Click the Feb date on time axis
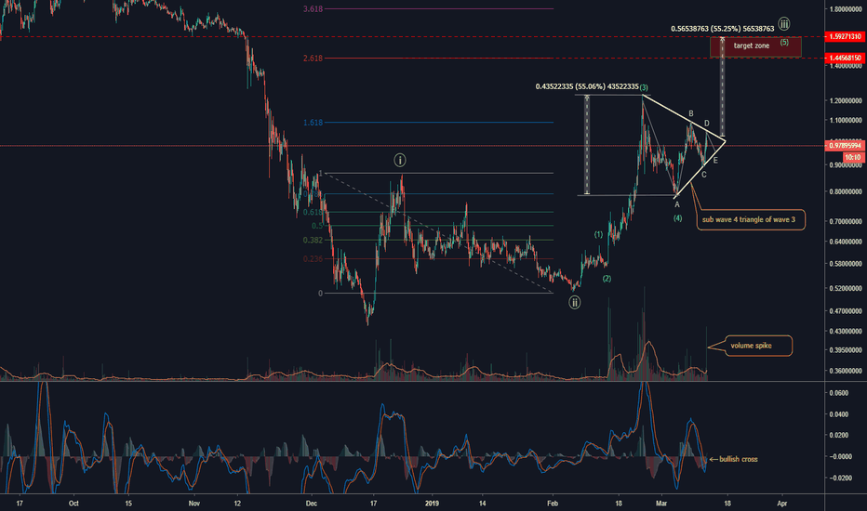 [553, 504]
